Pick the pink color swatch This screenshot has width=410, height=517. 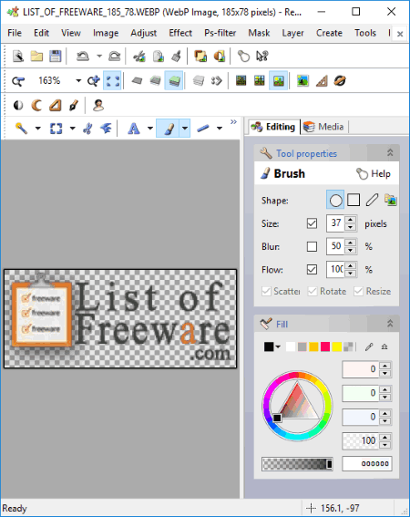(325, 346)
